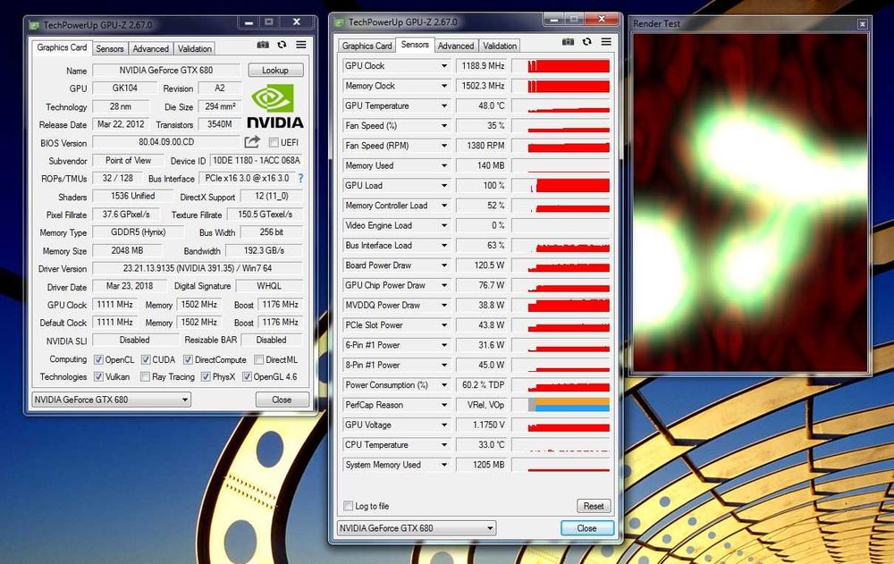Image resolution: width=894 pixels, height=564 pixels.
Task: Toggle Vulkan checkbox
Action: tap(98, 377)
